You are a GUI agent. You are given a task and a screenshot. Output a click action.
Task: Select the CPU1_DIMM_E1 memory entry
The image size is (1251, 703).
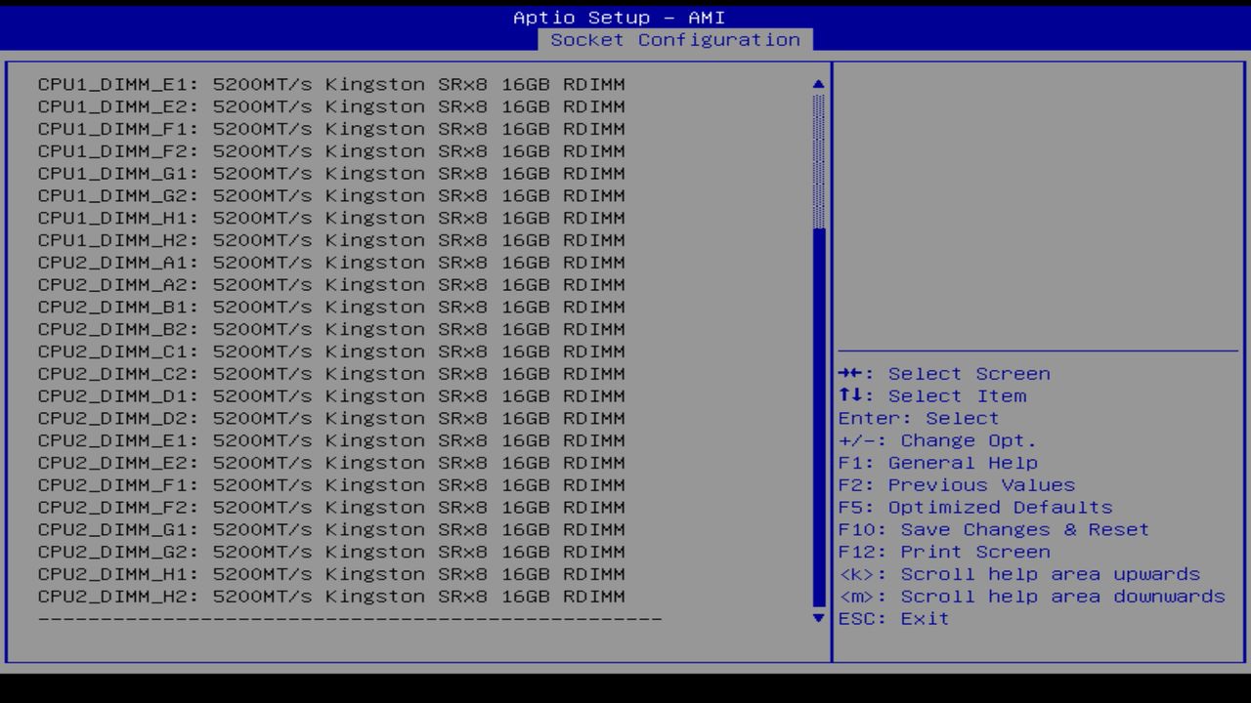point(330,84)
